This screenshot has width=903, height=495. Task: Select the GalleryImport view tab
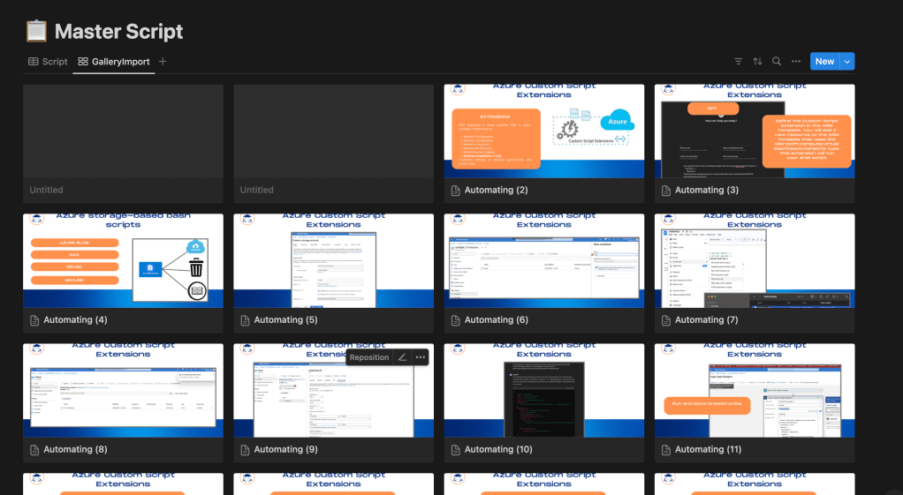click(x=114, y=62)
